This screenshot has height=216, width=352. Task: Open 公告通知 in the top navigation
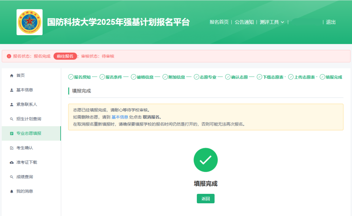tap(244, 22)
